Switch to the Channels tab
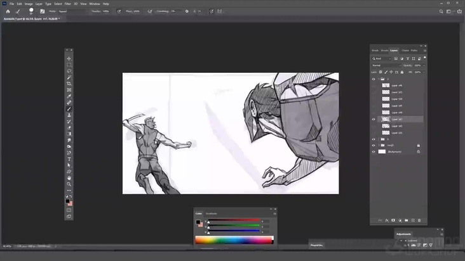The width and height of the screenshot is (465, 261). 405,50
